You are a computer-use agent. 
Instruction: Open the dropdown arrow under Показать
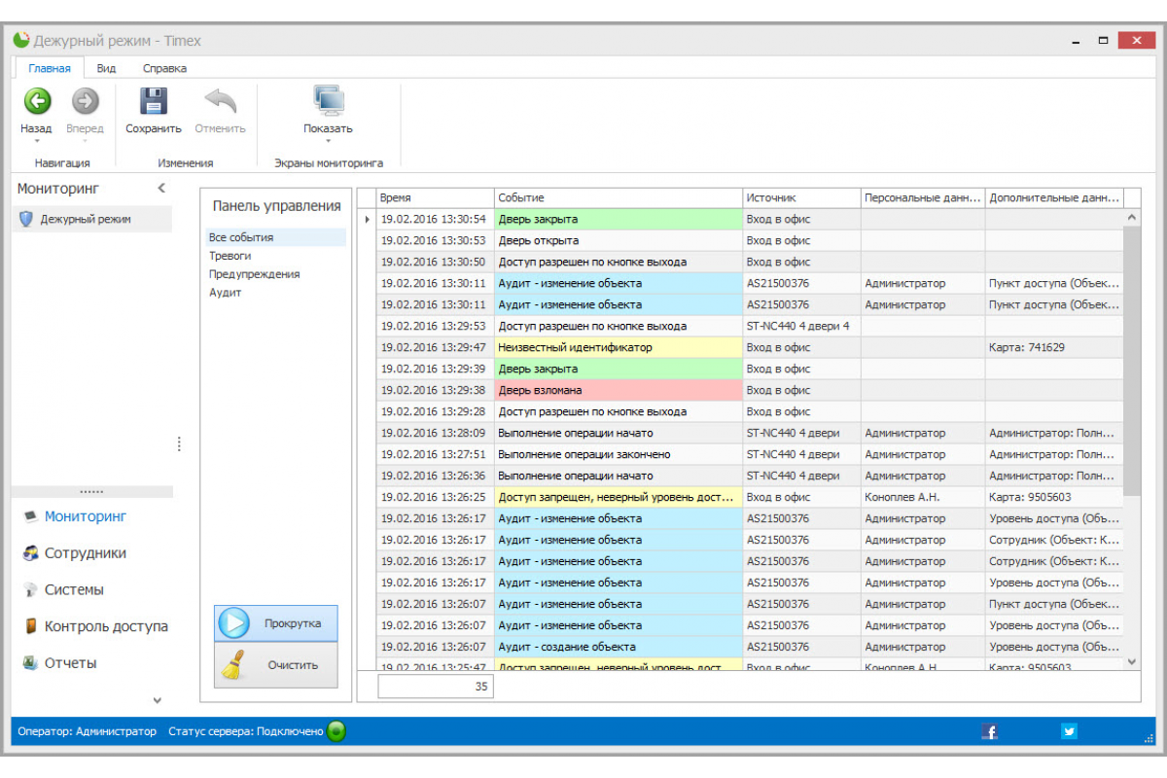coord(328,141)
